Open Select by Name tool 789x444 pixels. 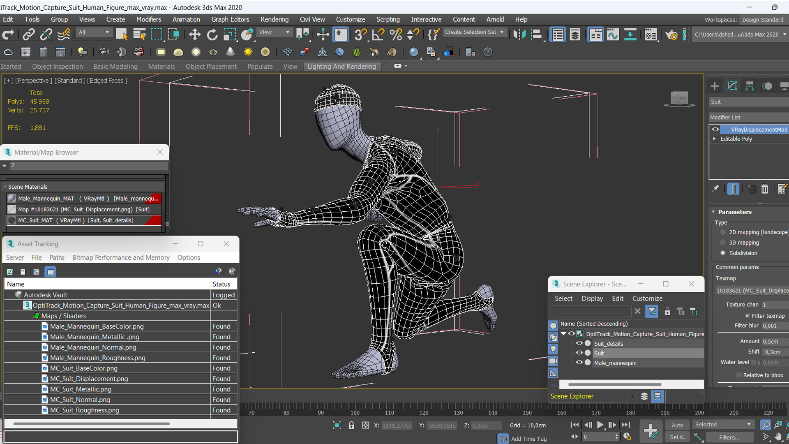coord(139,35)
